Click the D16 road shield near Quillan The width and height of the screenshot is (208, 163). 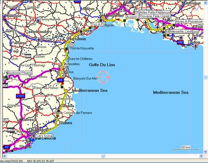click(x=28, y=56)
